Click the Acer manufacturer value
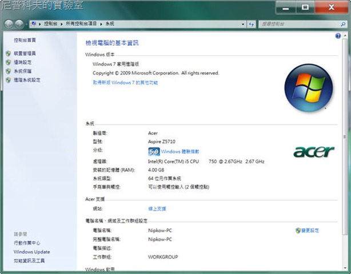This screenshot has width=351, height=274. coord(153,133)
